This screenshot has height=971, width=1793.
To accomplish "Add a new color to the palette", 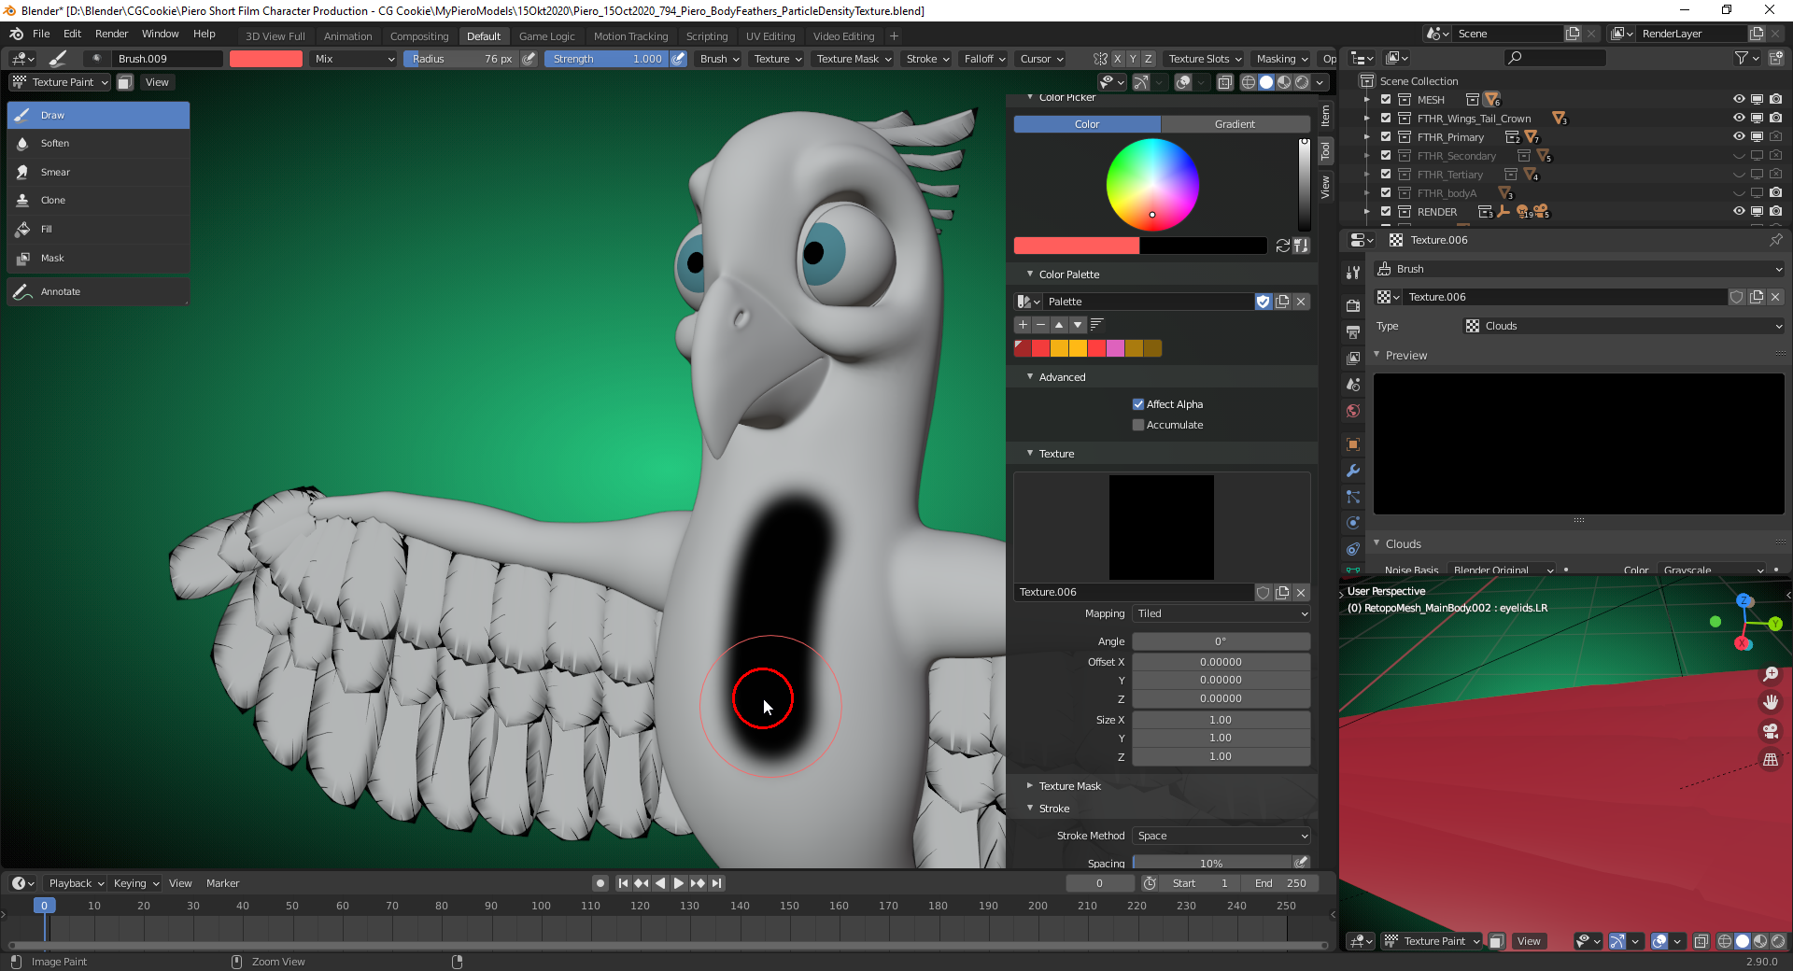I will click(x=1023, y=325).
